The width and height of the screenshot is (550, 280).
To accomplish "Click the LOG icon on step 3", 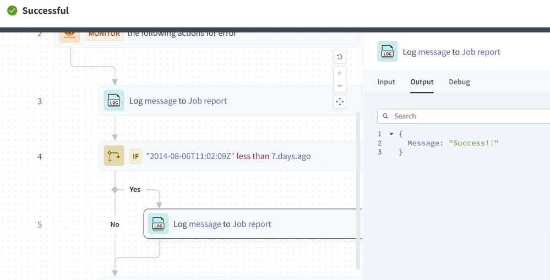I will (x=114, y=101).
